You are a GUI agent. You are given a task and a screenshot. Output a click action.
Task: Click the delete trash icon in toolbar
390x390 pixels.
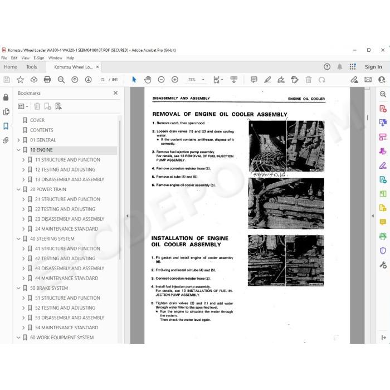[x=309, y=80]
